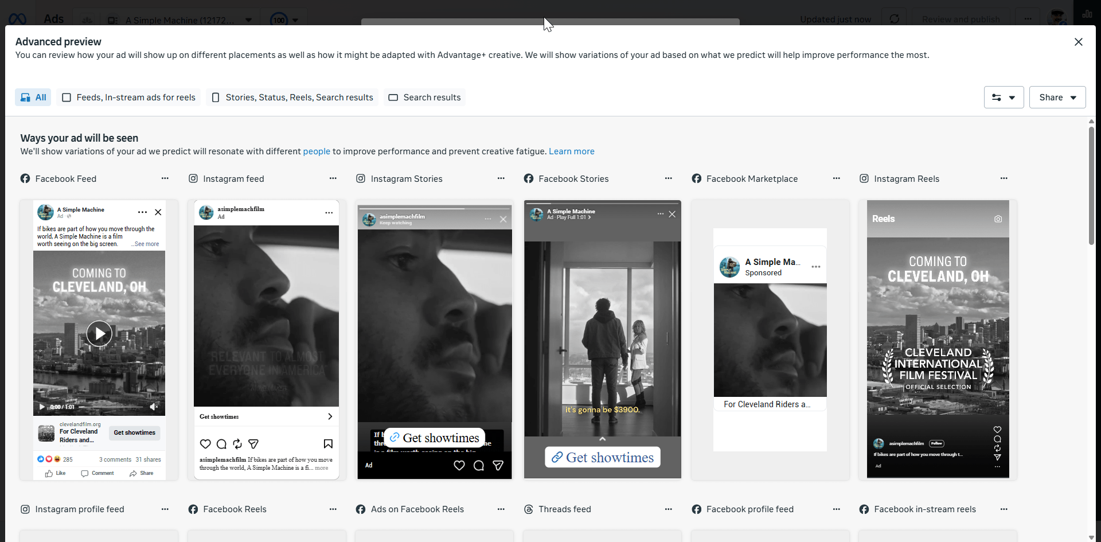Close the Advanced preview dialog
The height and width of the screenshot is (542, 1101).
[x=1078, y=42]
